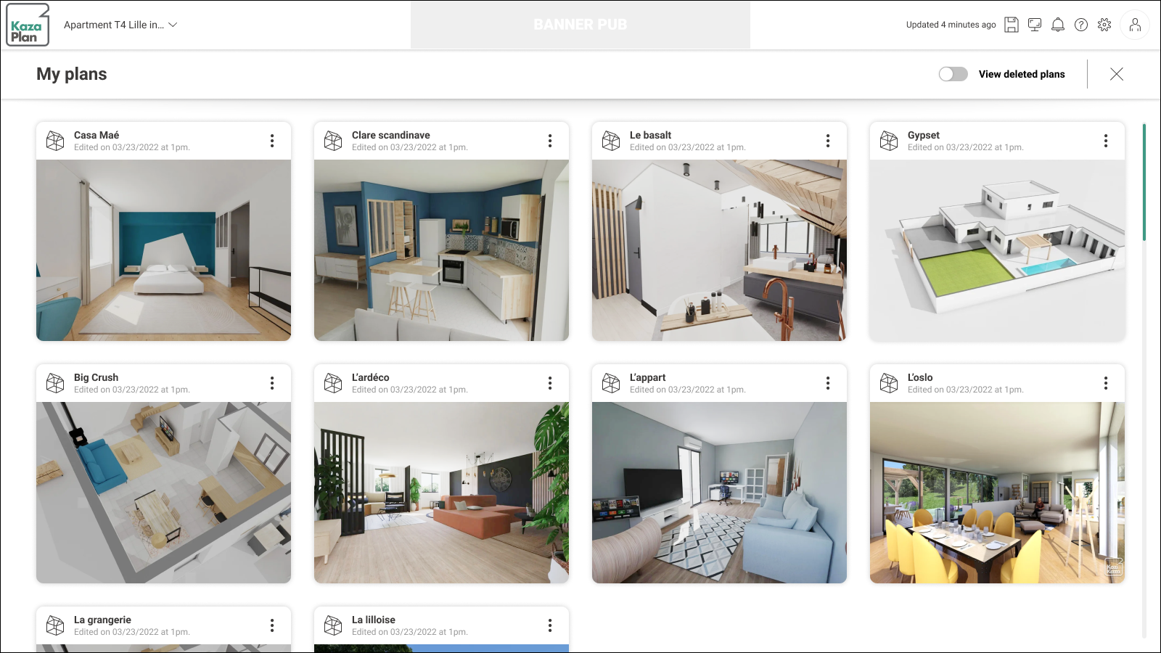Viewport: 1161px width, 653px height.
Task: Click the 3D cube icon on La lilloise
Action: point(333,625)
